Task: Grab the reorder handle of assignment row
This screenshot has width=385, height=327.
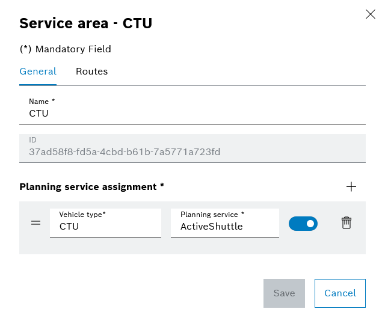Action: click(35, 223)
